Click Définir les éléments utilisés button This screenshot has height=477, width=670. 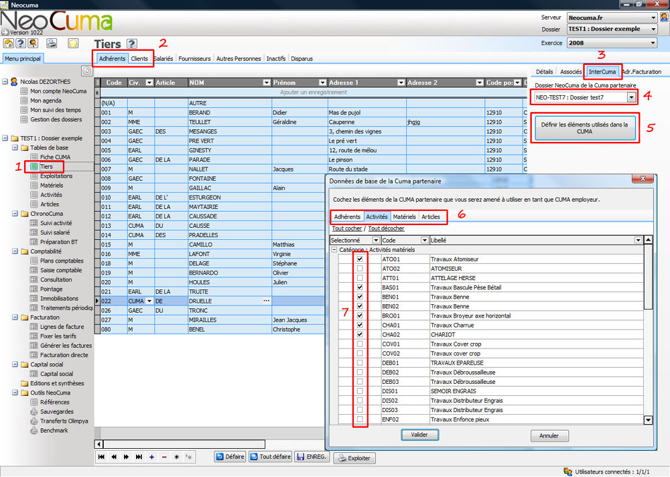coord(584,128)
